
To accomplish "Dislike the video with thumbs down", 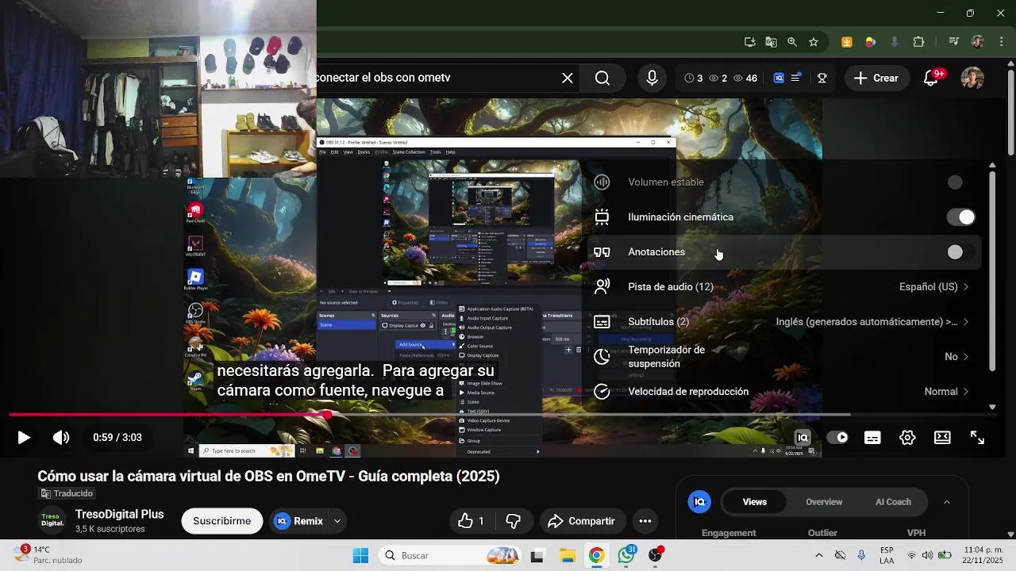I will pos(514,521).
